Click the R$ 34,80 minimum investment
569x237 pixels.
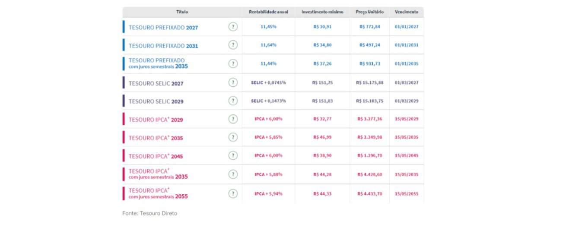(322, 45)
